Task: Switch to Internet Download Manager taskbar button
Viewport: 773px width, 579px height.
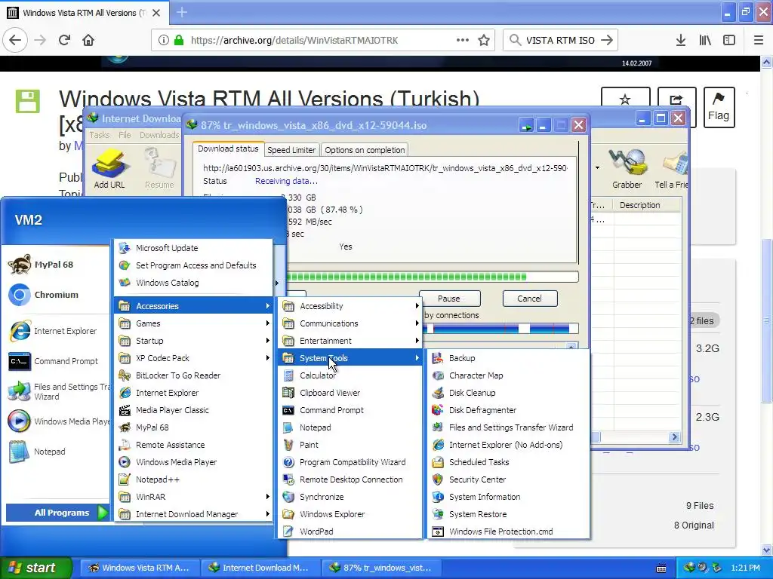Action: [260, 568]
